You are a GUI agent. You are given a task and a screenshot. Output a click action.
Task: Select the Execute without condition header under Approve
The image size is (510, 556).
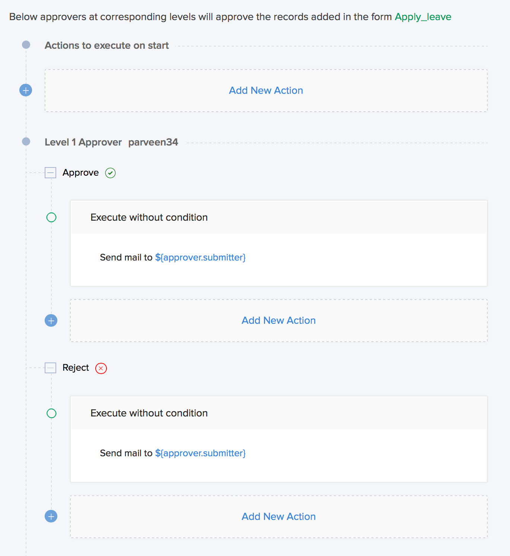coord(149,217)
